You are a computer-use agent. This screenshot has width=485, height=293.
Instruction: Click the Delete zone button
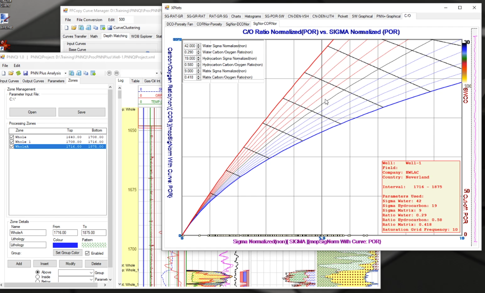96,263
